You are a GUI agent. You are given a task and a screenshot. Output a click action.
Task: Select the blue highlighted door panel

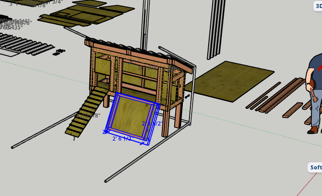point(132,118)
